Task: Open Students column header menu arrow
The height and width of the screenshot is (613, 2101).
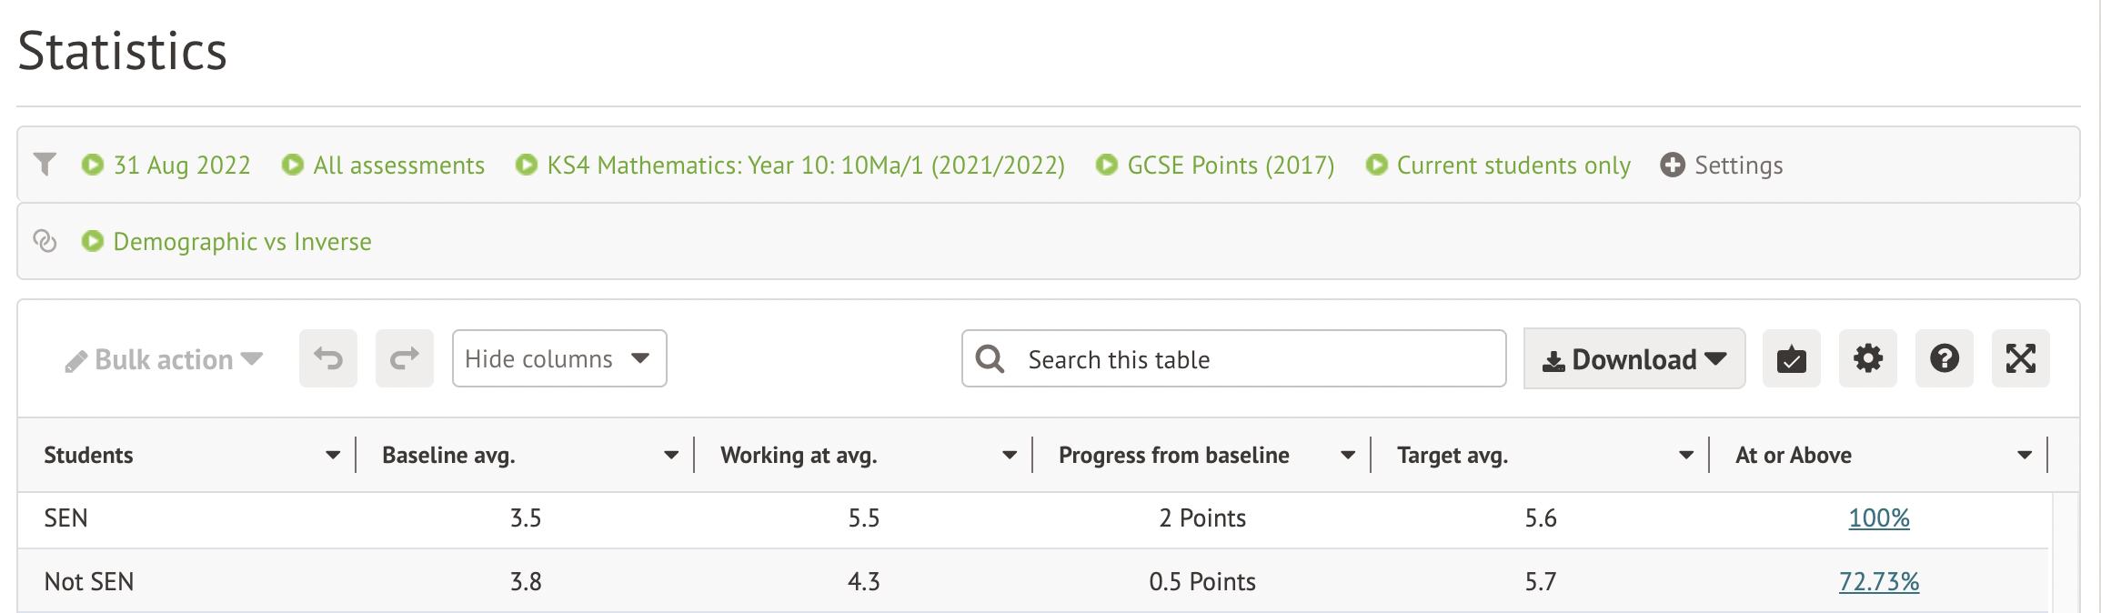Action: click(x=333, y=455)
